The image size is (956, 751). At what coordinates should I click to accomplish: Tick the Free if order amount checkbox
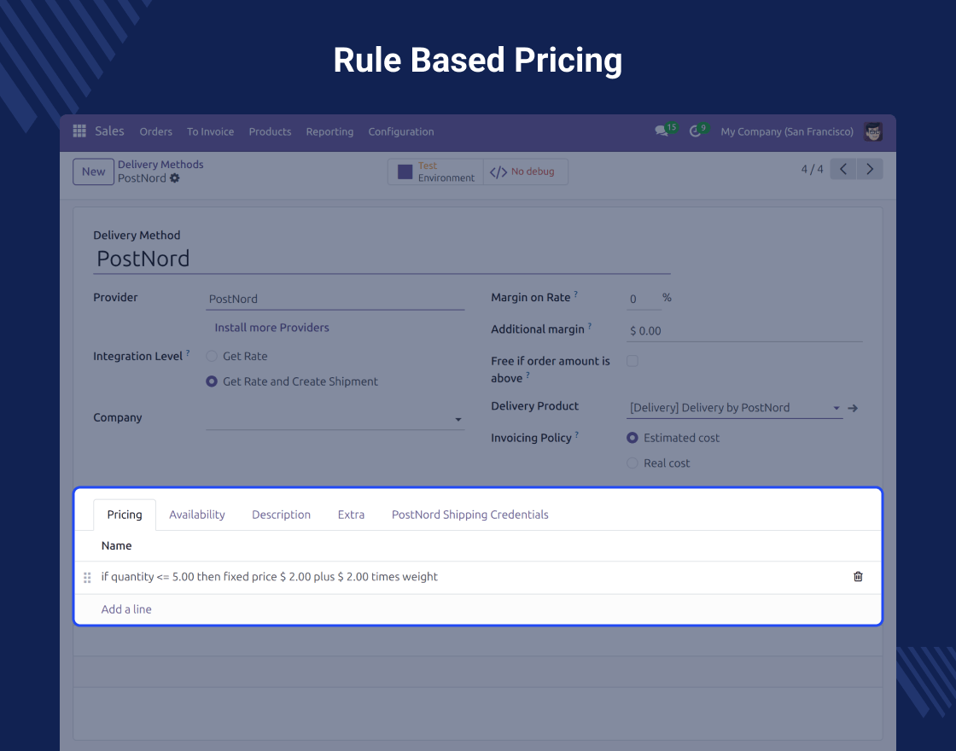tap(632, 361)
